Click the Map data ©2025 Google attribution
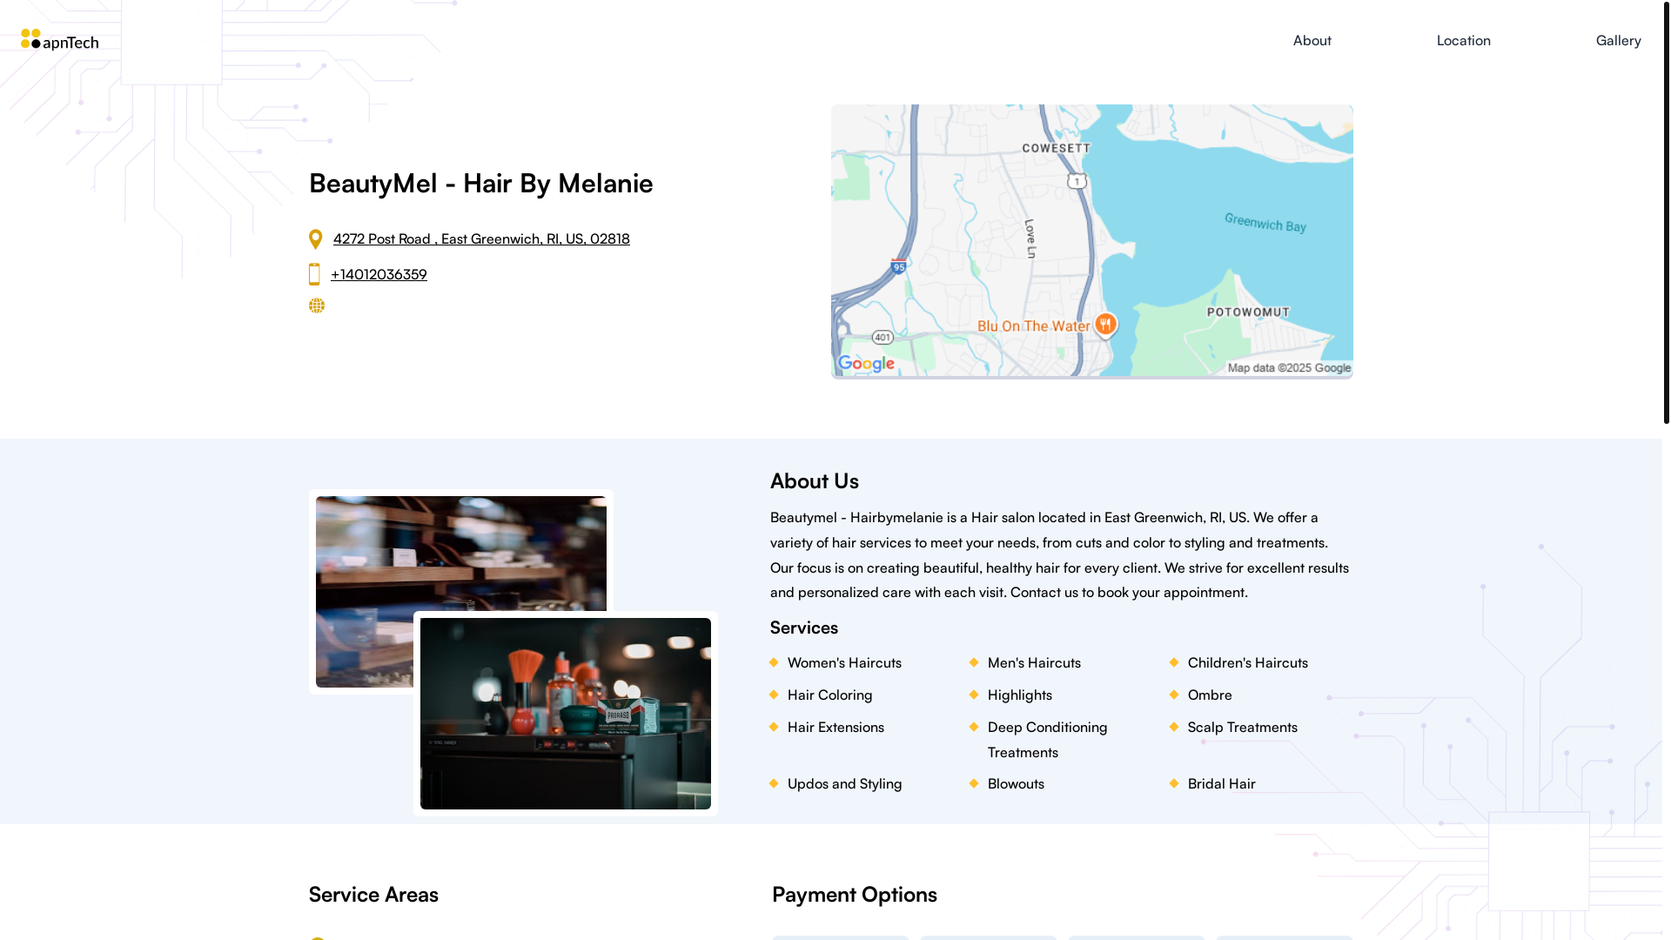The width and height of the screenshot is (1671, 940). pos(1289,368)
